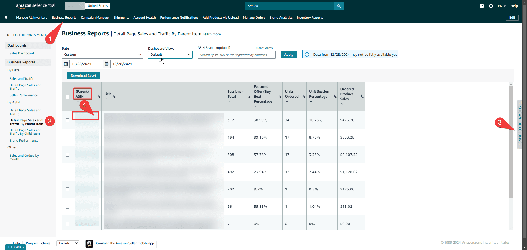The image size is (527, 250).
Task: Open Sales and Orders by Month
Action: tap(24, 157)
